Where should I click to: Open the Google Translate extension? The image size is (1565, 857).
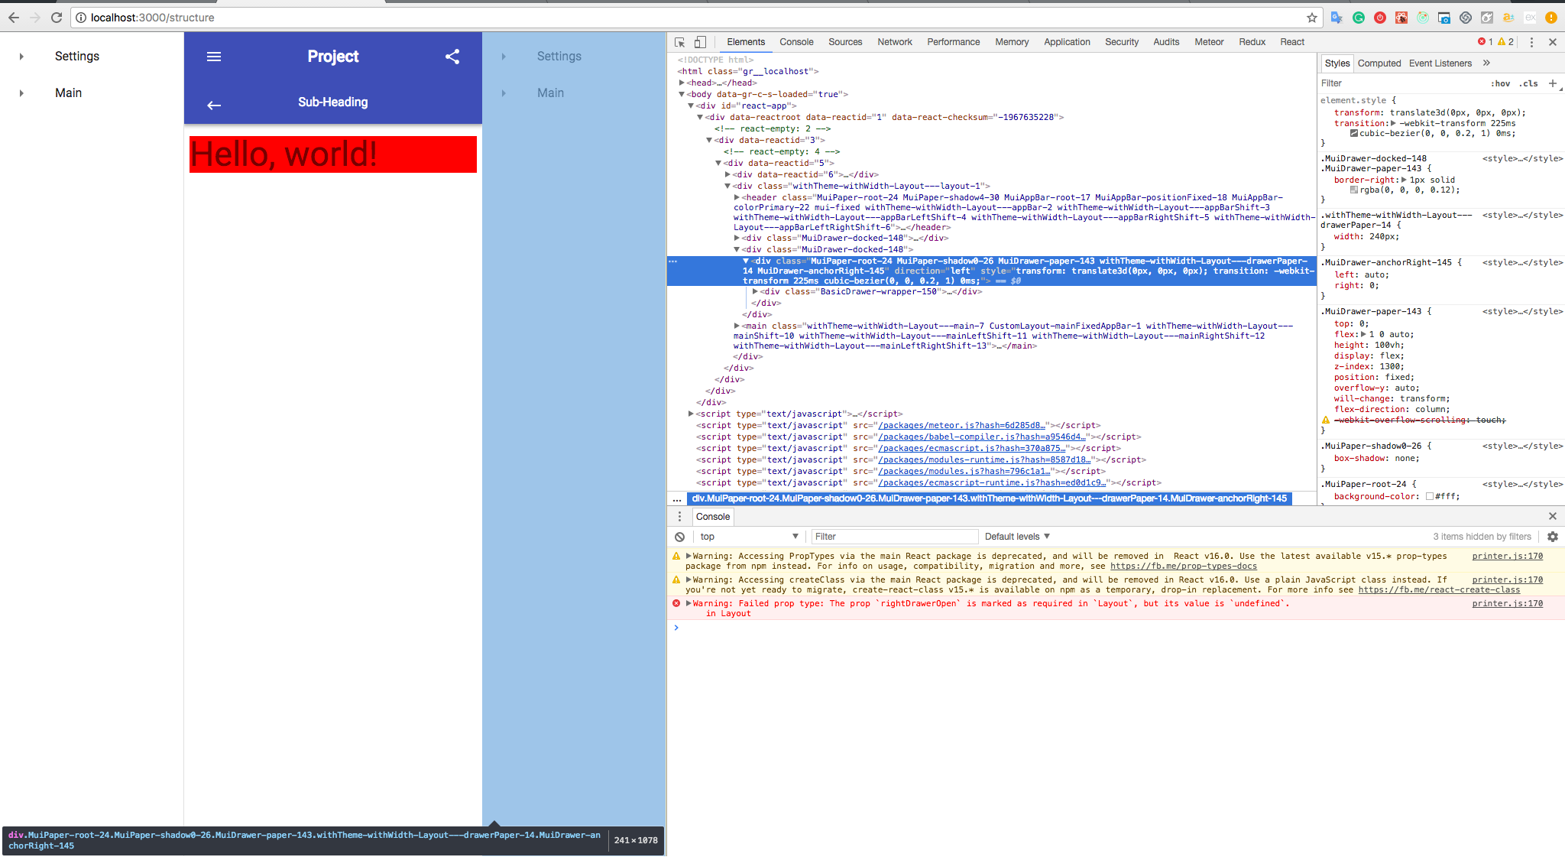pyautogui.click(x=1337, y=18)
